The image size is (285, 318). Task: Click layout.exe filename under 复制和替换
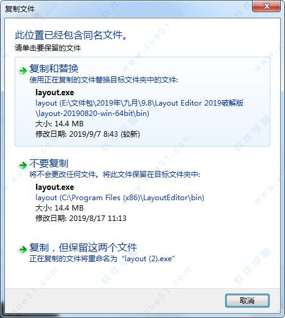54,93
